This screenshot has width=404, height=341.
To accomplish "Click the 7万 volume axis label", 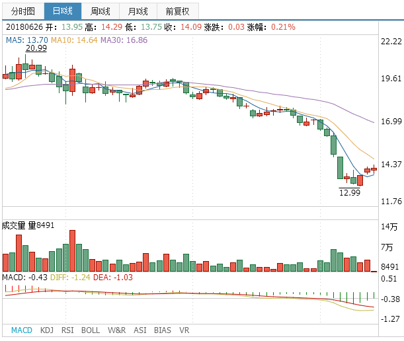I will click(x=387, y=247).
